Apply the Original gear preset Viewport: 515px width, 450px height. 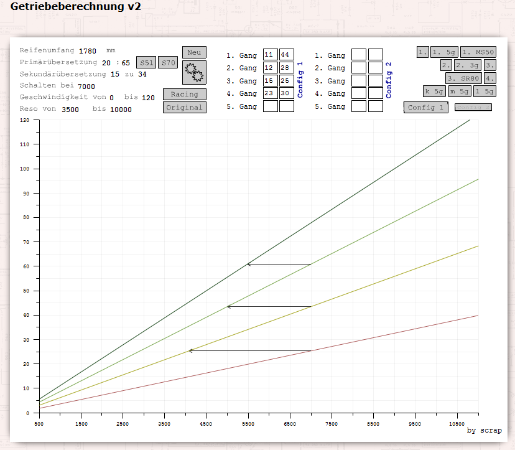click(184, 108)
